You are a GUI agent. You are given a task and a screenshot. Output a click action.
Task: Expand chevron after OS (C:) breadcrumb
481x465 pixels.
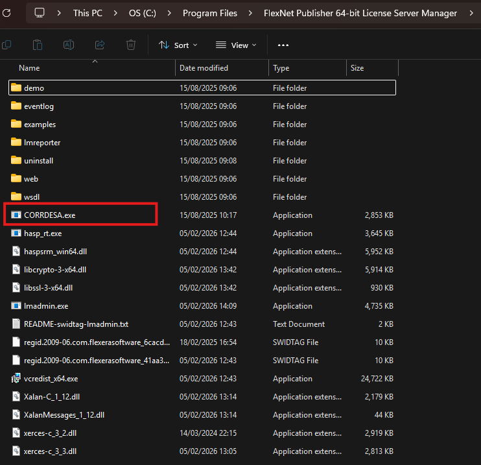[x=169, y=13]
